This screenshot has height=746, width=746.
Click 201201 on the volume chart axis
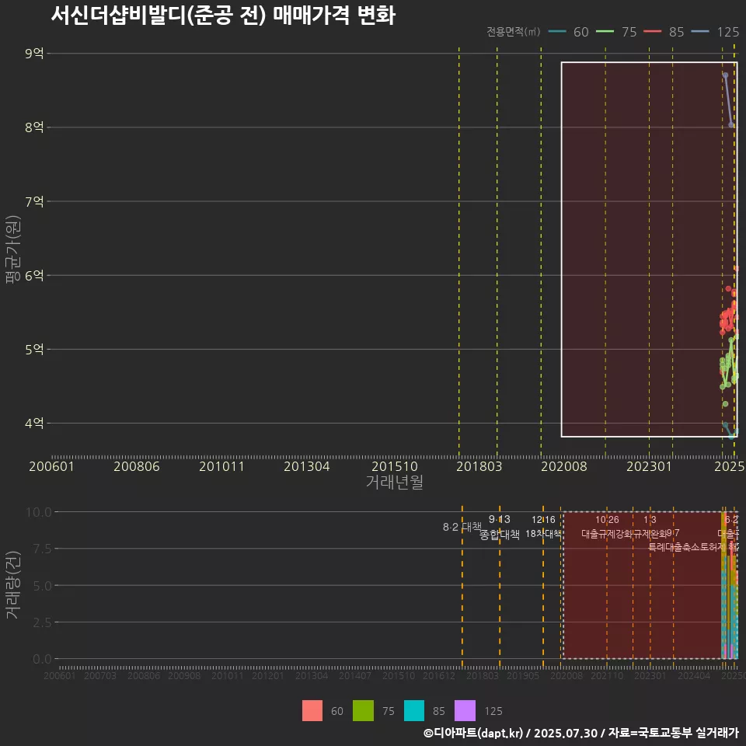(268, 675)
